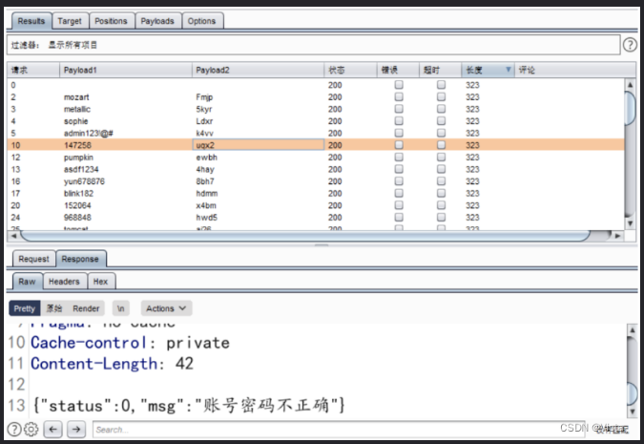
Task: Click the Cache-control header line
Action: click(x=130, y=343)
